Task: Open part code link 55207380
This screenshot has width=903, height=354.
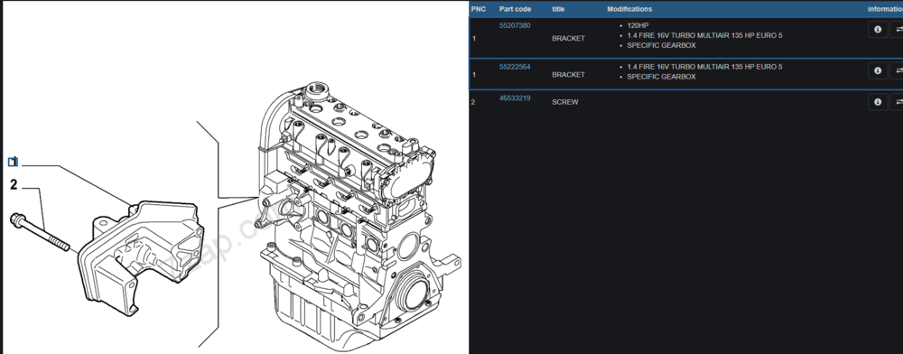Action: tap(515, 25)
